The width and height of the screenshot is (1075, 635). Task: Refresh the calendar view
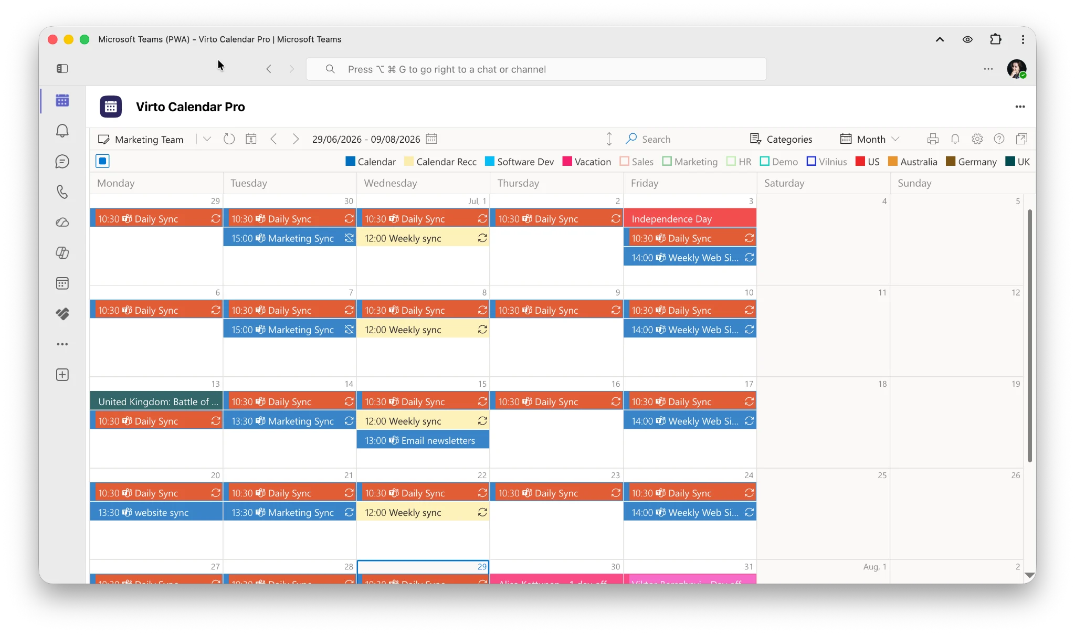[229, 139]
